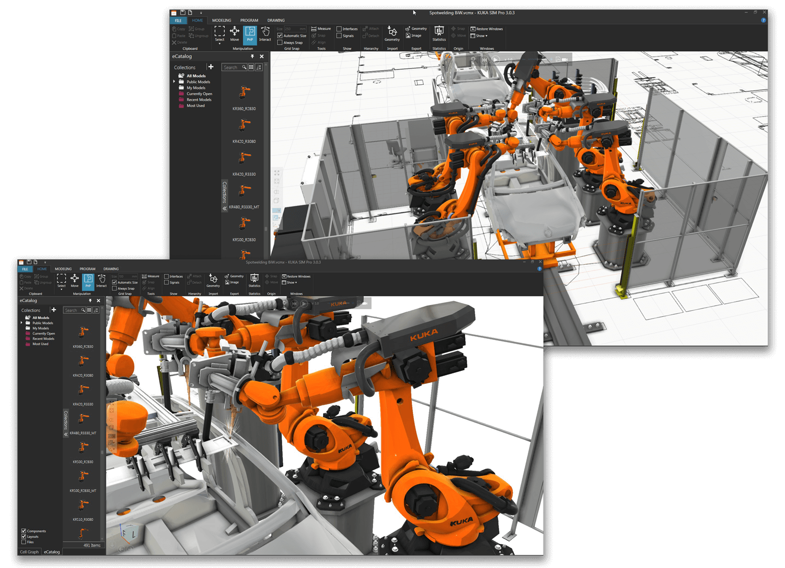Click Restore Windows in the front window
Screen dimensions: 785x568
pos(296,276)
